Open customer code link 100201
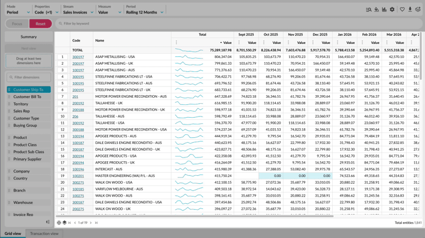 [x=78, y=176]
